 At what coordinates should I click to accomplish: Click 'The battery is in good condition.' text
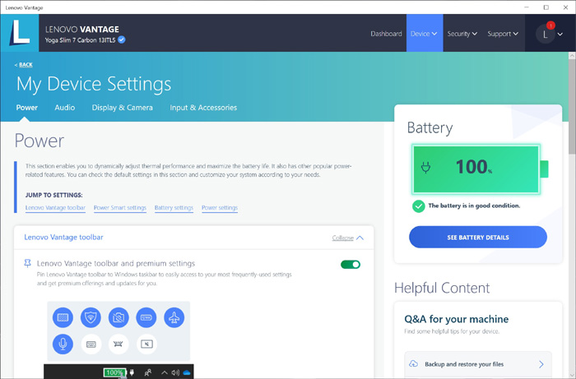click(x=474, y=206)
